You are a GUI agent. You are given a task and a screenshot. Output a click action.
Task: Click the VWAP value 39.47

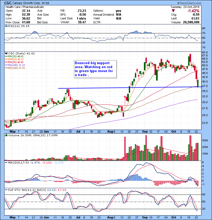point(82,22)
